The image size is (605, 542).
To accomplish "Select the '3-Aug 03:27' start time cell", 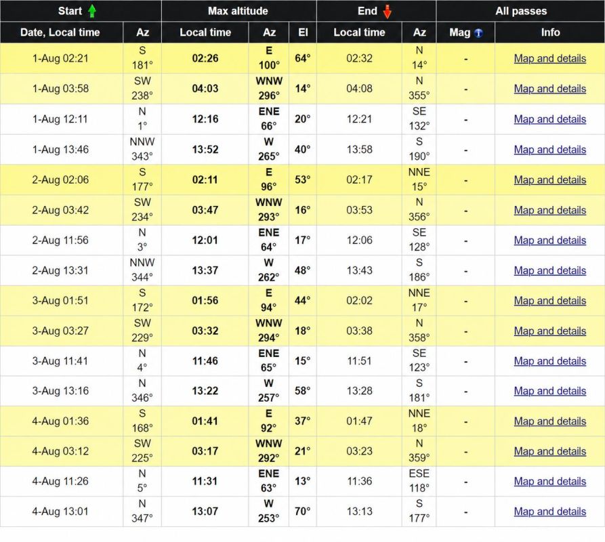I will (60, 331).
